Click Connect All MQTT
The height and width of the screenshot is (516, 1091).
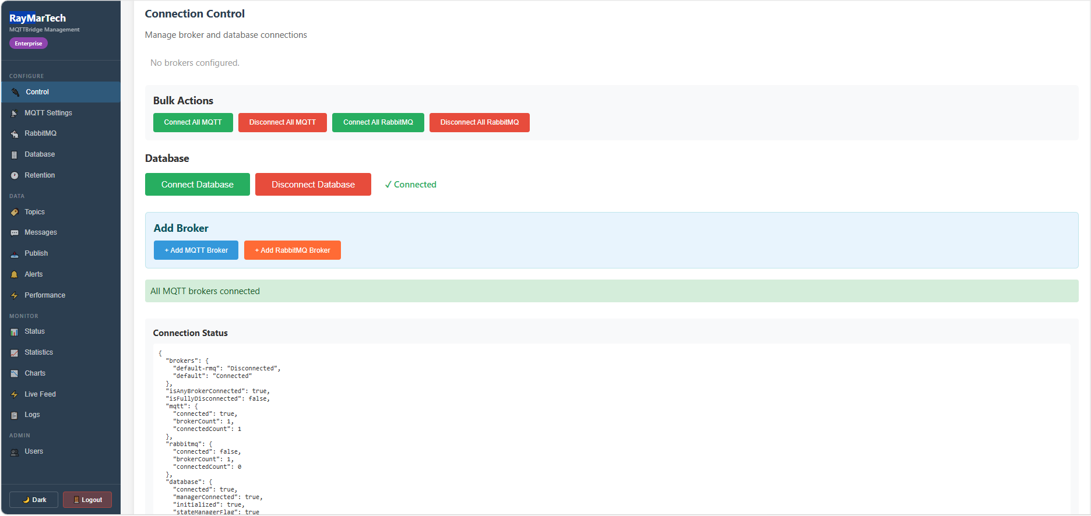point(193,122)
